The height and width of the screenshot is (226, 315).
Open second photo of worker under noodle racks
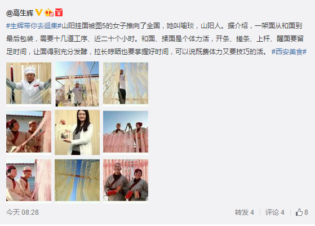point(77,84)
